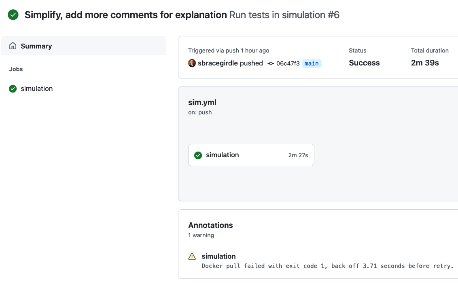Click the 2m 39s total duration
Screen dimensions: 458x293
pos(425,63)
